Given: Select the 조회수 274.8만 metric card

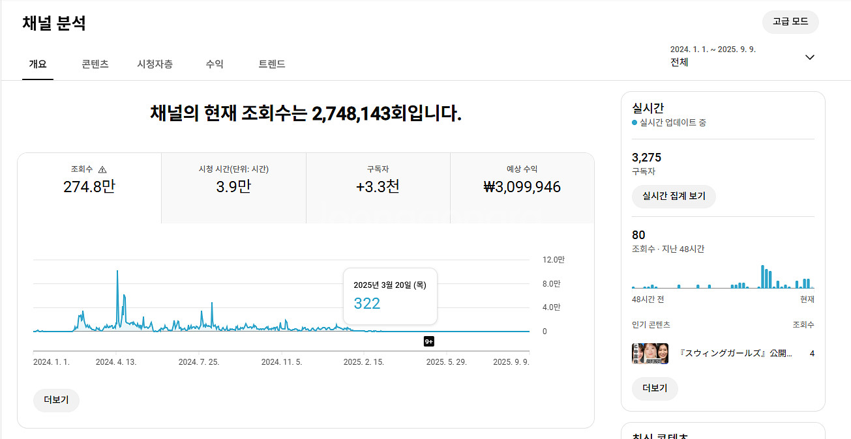Looking at the screenshot, I should (89, 188).
